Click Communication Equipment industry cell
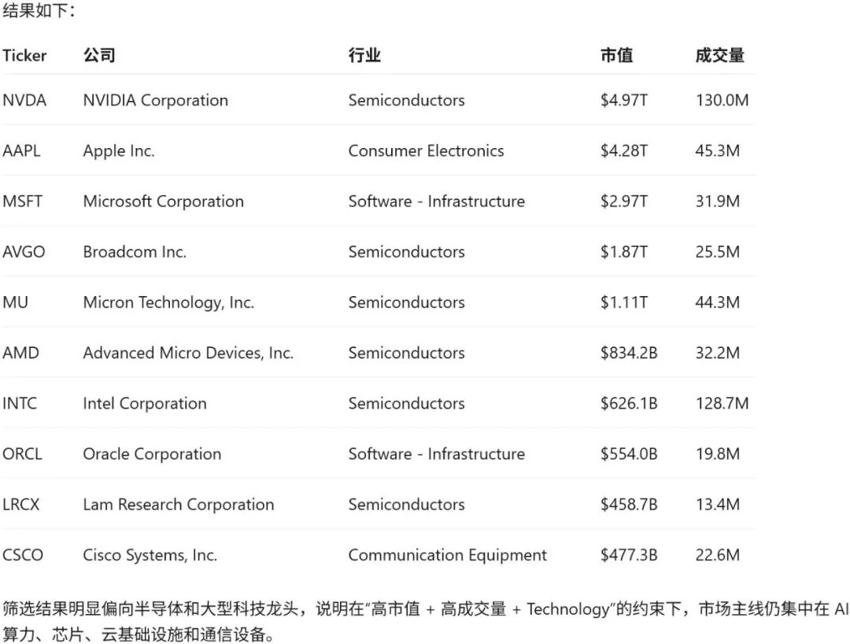 [x=447, y=555]
